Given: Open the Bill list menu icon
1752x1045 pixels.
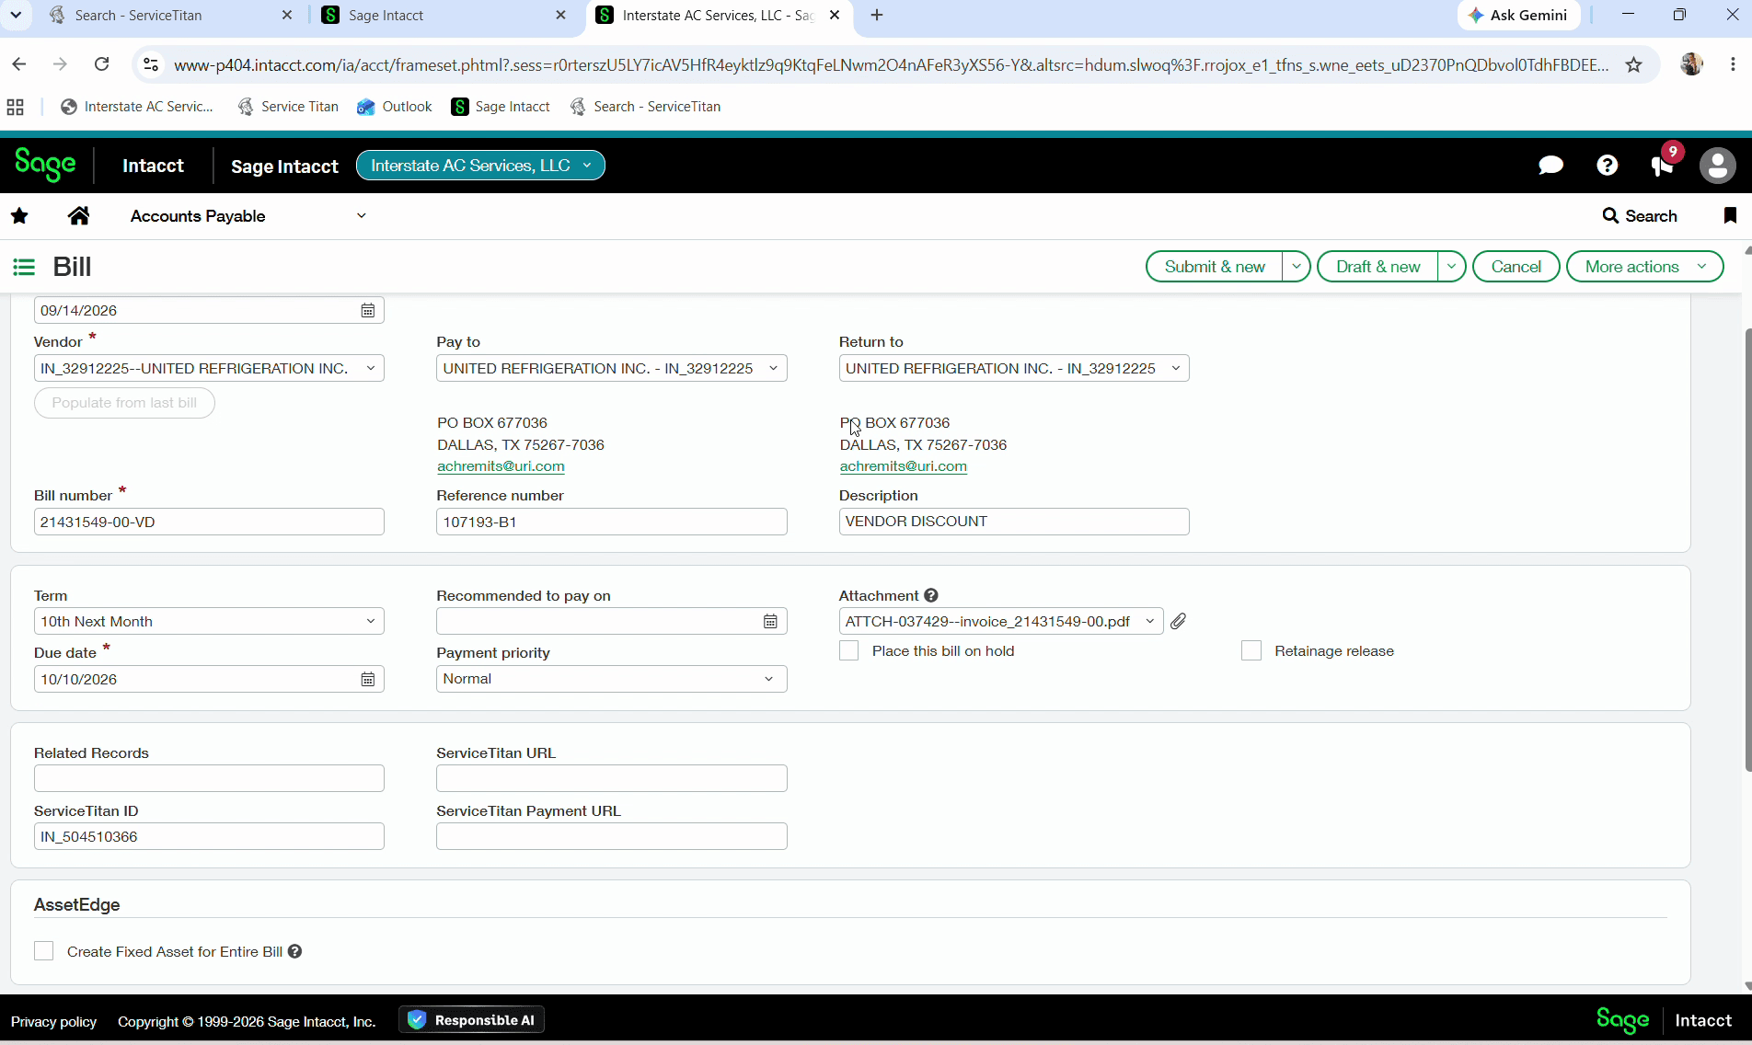Looking at the screenshot, I should [x=24, y=267].
